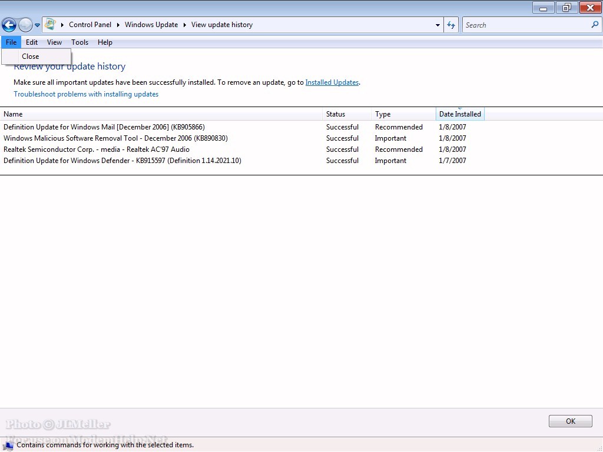Choose Close from the File menu

[31, 56]
